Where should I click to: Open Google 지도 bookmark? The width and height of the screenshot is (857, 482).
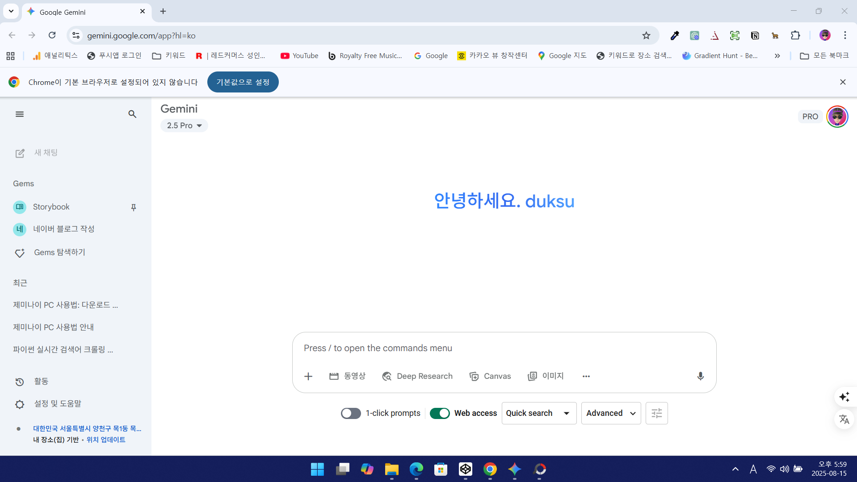coord(562,56)
